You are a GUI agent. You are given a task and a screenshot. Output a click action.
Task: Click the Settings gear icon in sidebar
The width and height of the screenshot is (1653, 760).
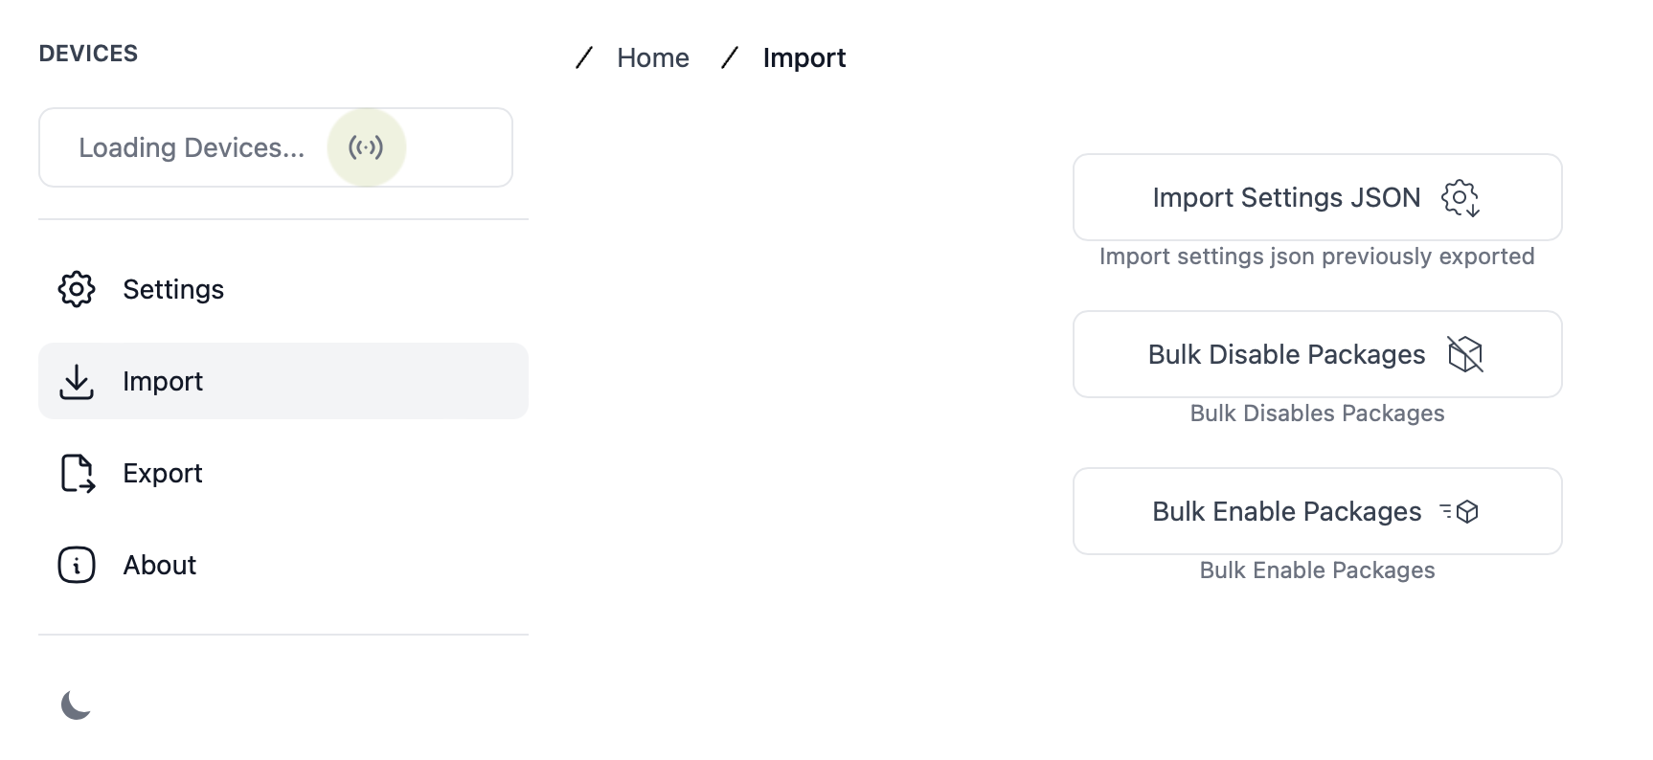coord(77,289)
